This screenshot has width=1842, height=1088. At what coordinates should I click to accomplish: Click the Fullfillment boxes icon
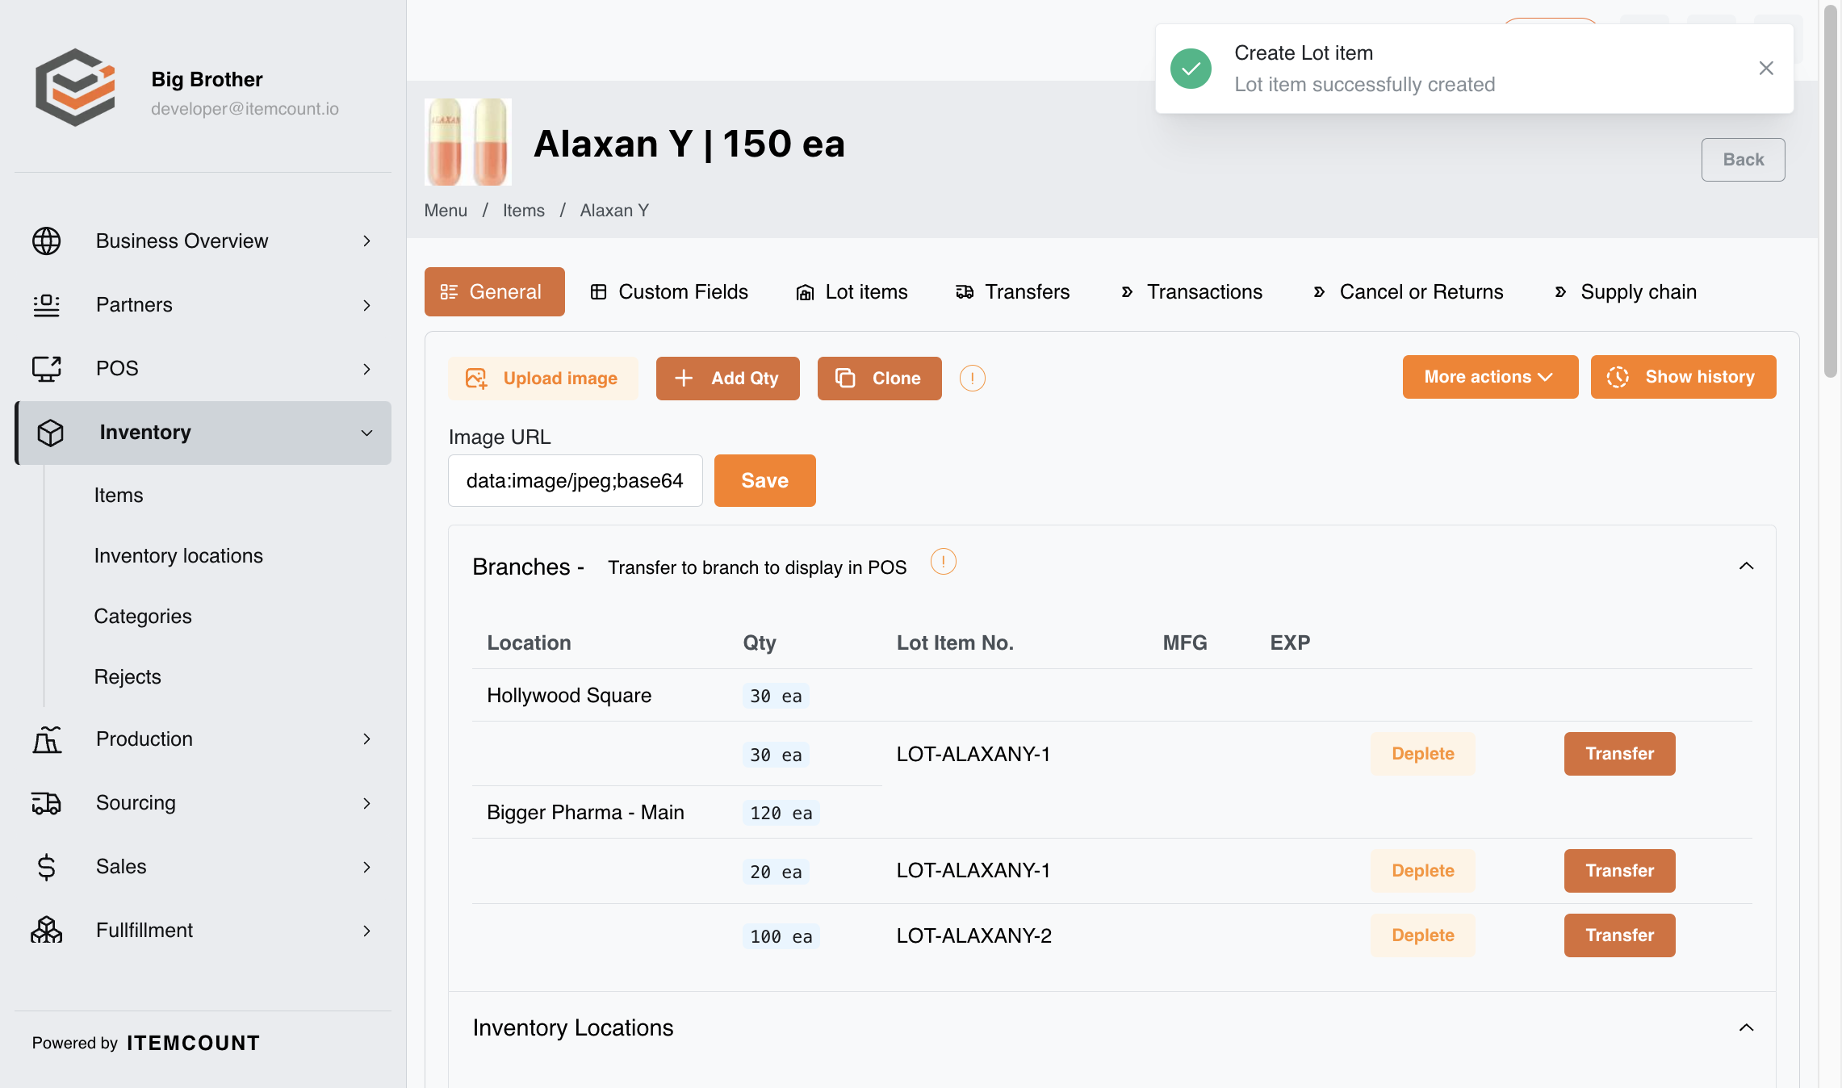(46, 931)
